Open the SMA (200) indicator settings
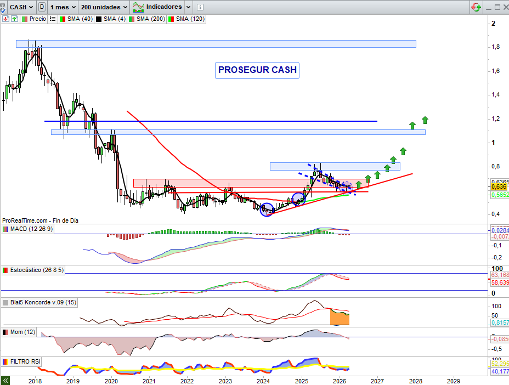This screenshot has width=509, height=385. (151, 19)
